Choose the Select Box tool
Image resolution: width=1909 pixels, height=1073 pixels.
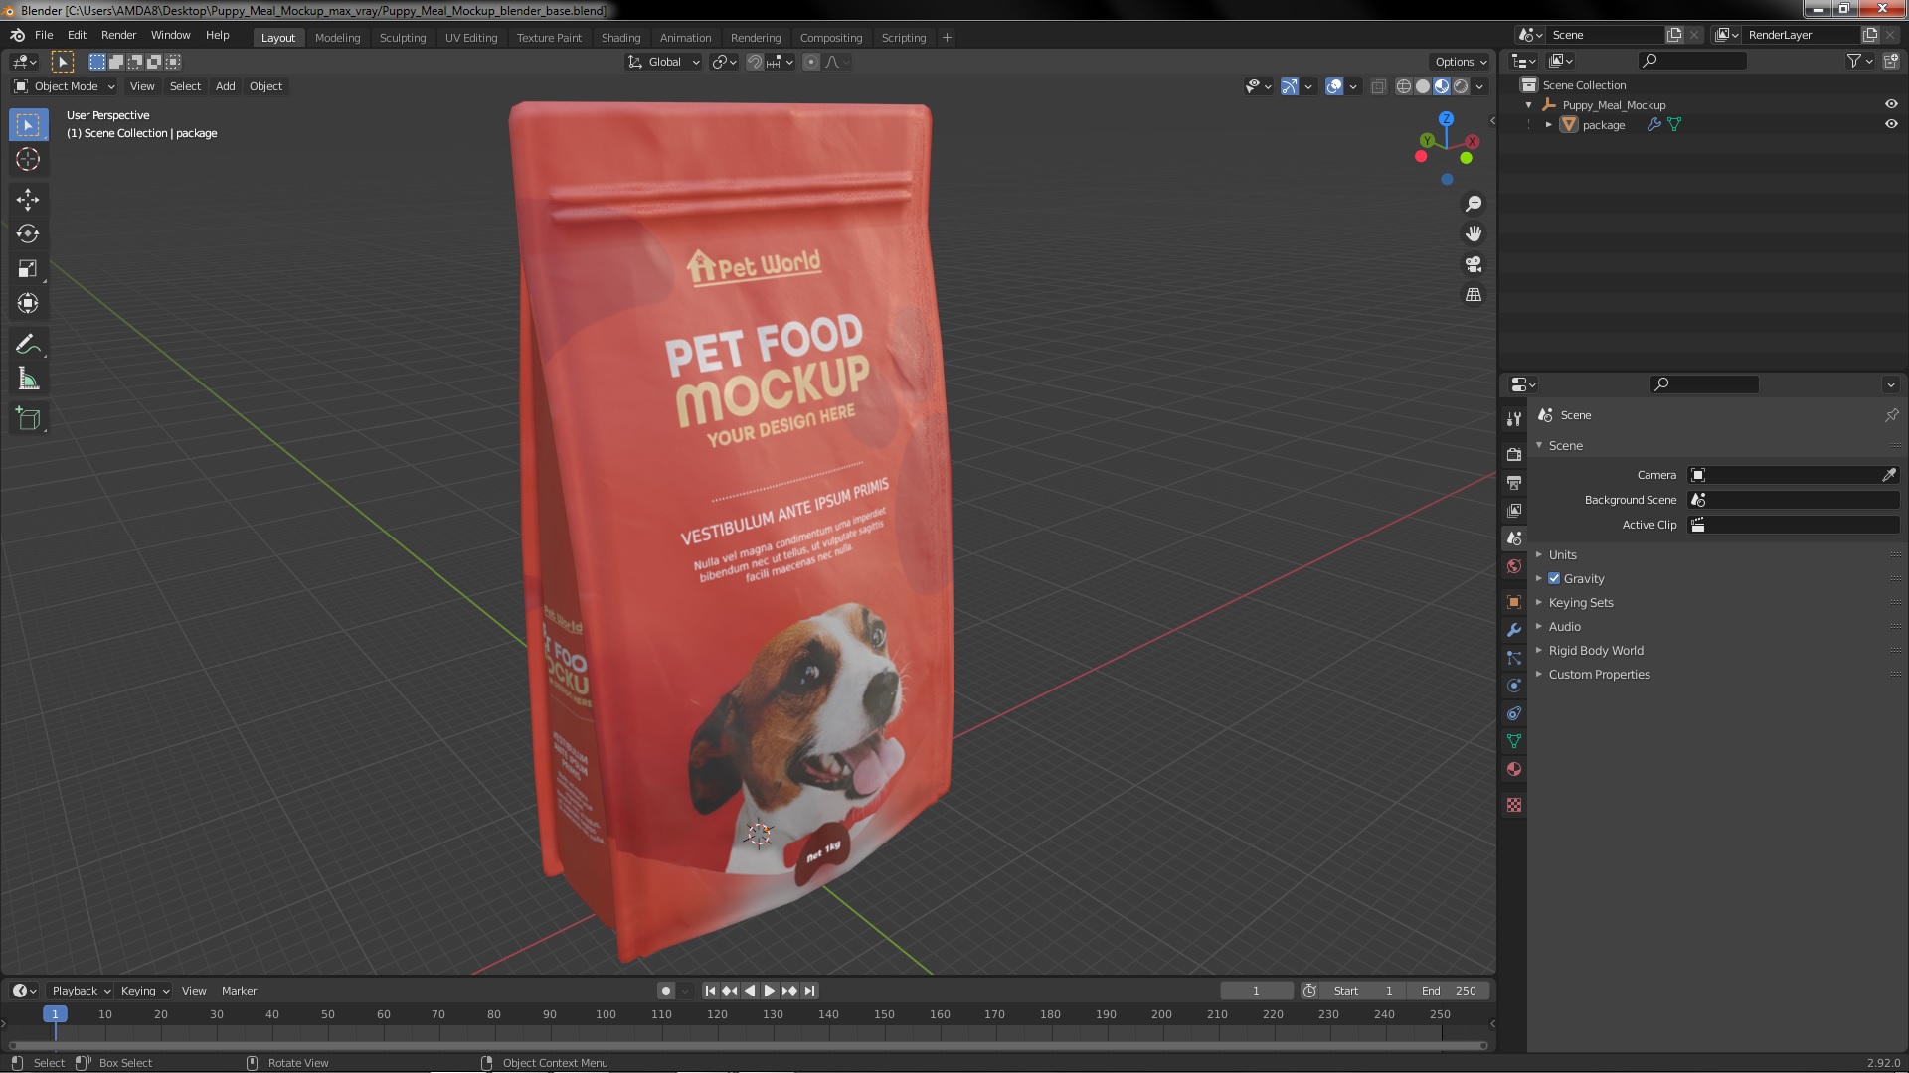point(28,124)
